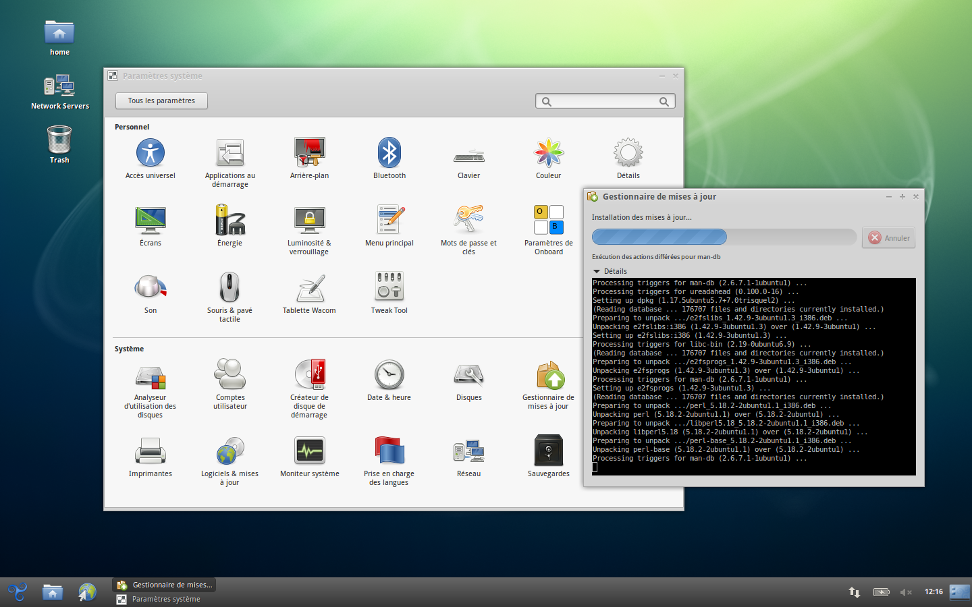The width and height of the screenshot is (972, 607).
Task: Open Disques utility
Action: tap(469, 381)
